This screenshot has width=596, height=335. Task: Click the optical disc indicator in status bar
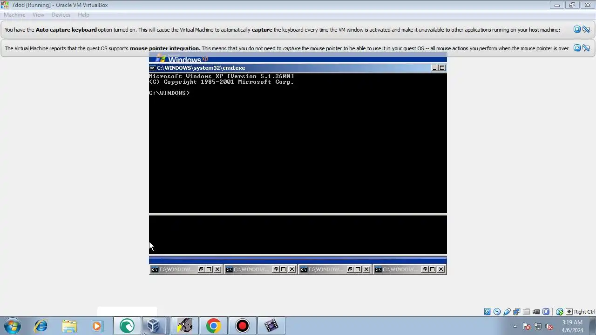coord(497,312)
